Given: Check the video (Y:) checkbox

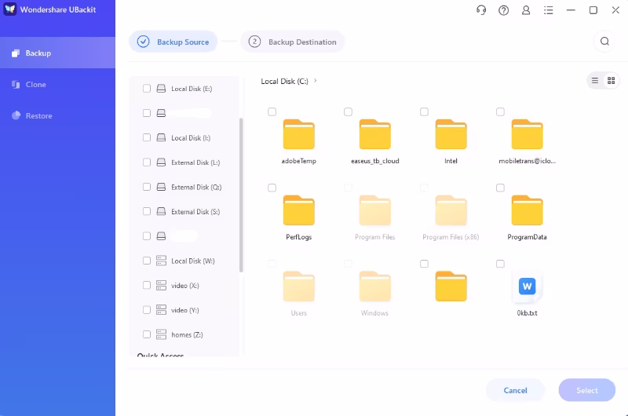Looking at the screenshot, I should tap(147, 310).
